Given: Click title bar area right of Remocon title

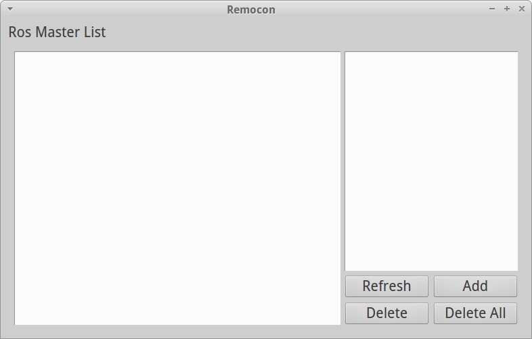Looking at the screenshot, I should [x=379, y=9].
